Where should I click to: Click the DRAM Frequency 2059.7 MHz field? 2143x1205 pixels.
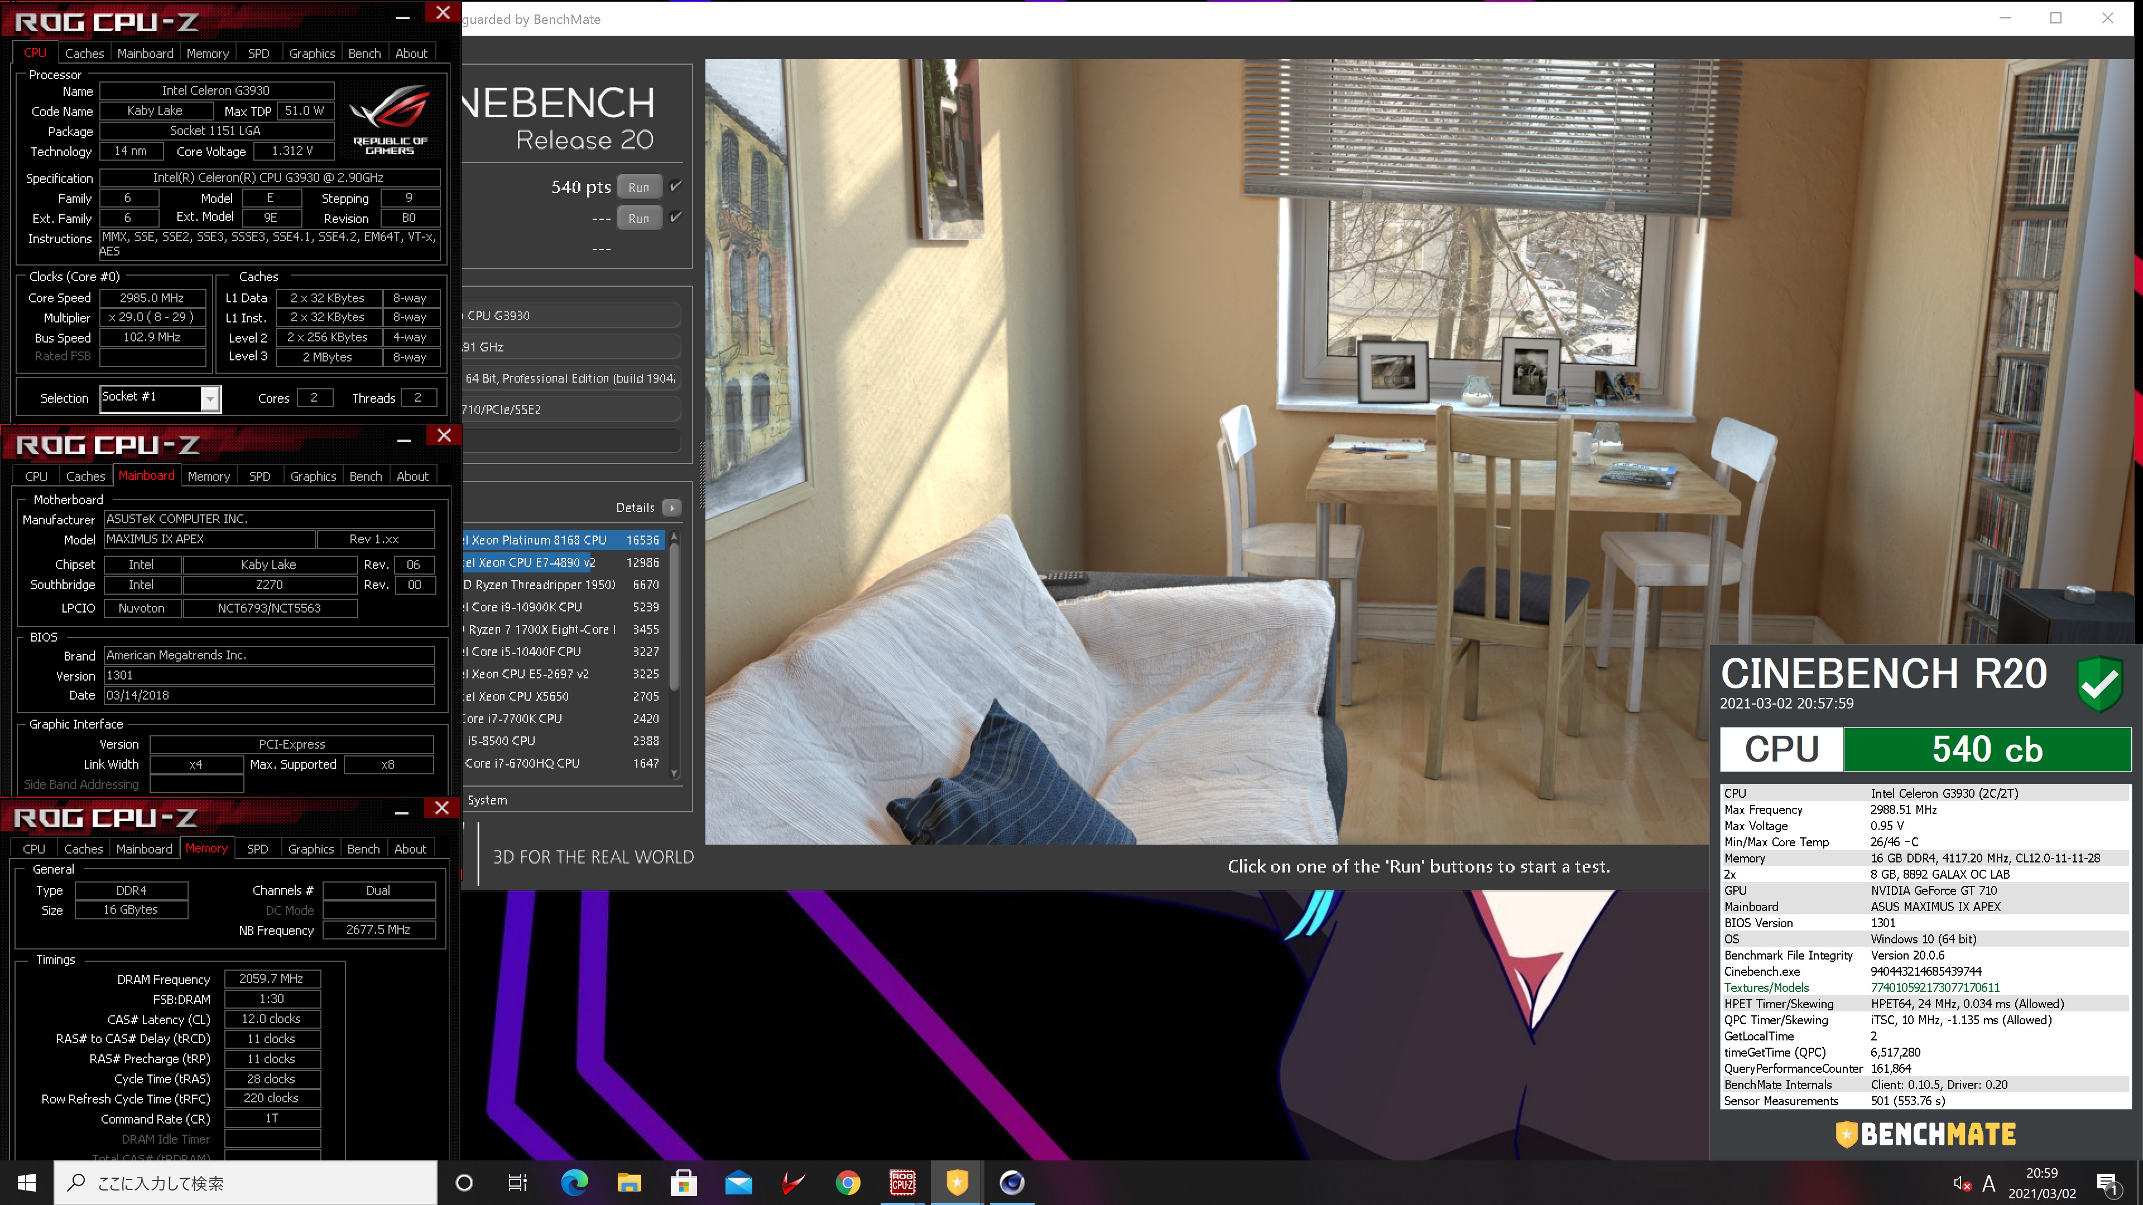point(272,979)
